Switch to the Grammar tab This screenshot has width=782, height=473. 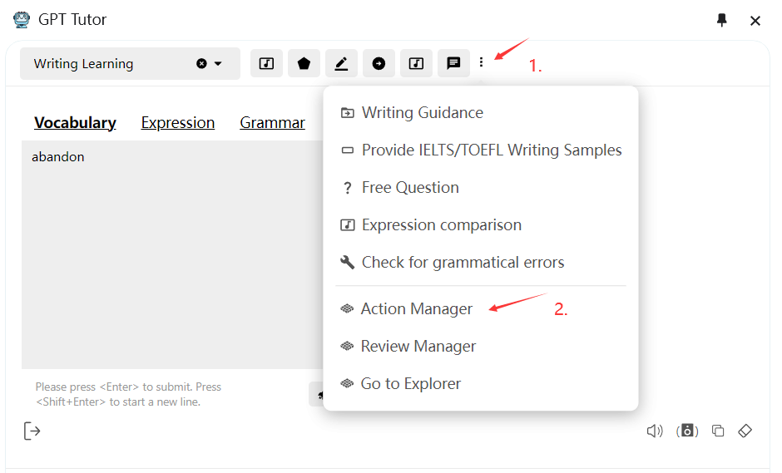pos(272,123)
